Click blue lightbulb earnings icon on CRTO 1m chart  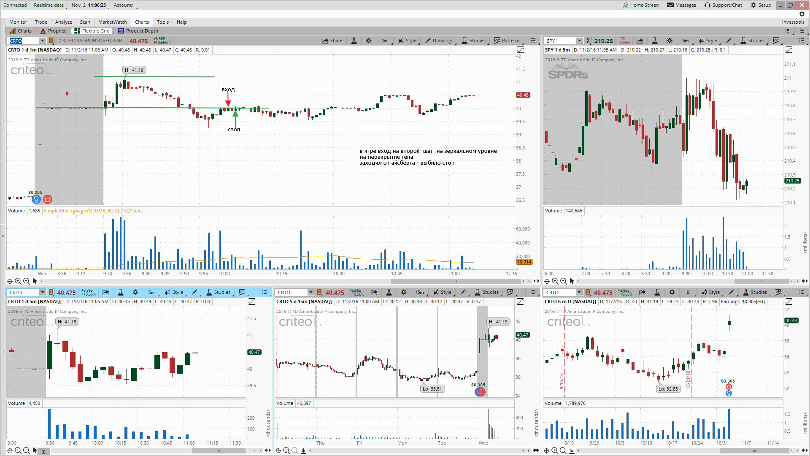click(x=36, y=199)
